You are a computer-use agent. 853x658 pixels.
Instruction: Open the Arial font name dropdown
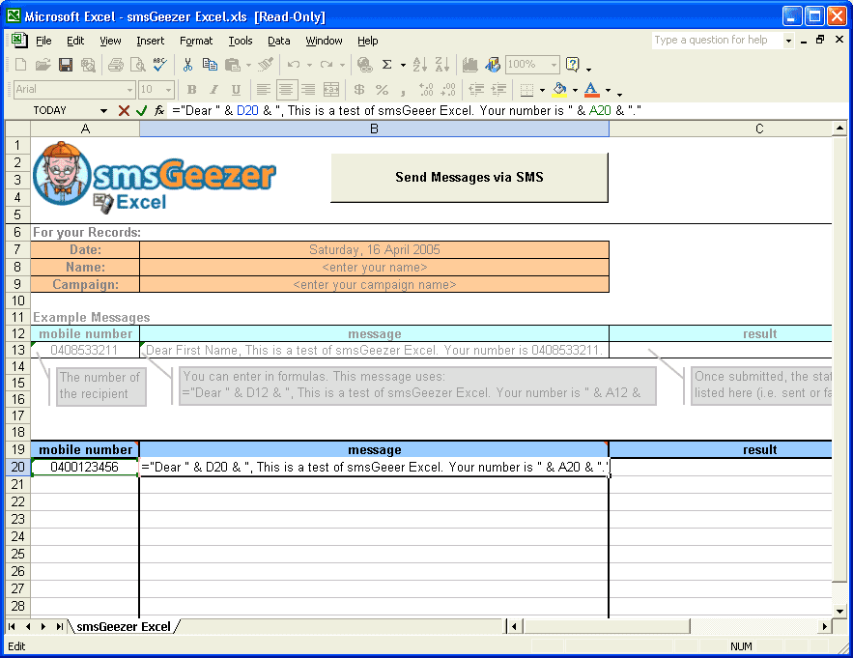[x=129, y=90]
